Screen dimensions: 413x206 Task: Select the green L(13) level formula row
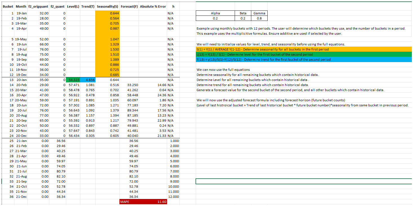[304, 54]
